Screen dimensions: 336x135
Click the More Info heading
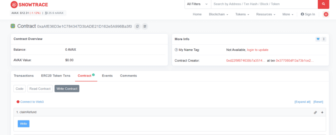tap(182, 39)
